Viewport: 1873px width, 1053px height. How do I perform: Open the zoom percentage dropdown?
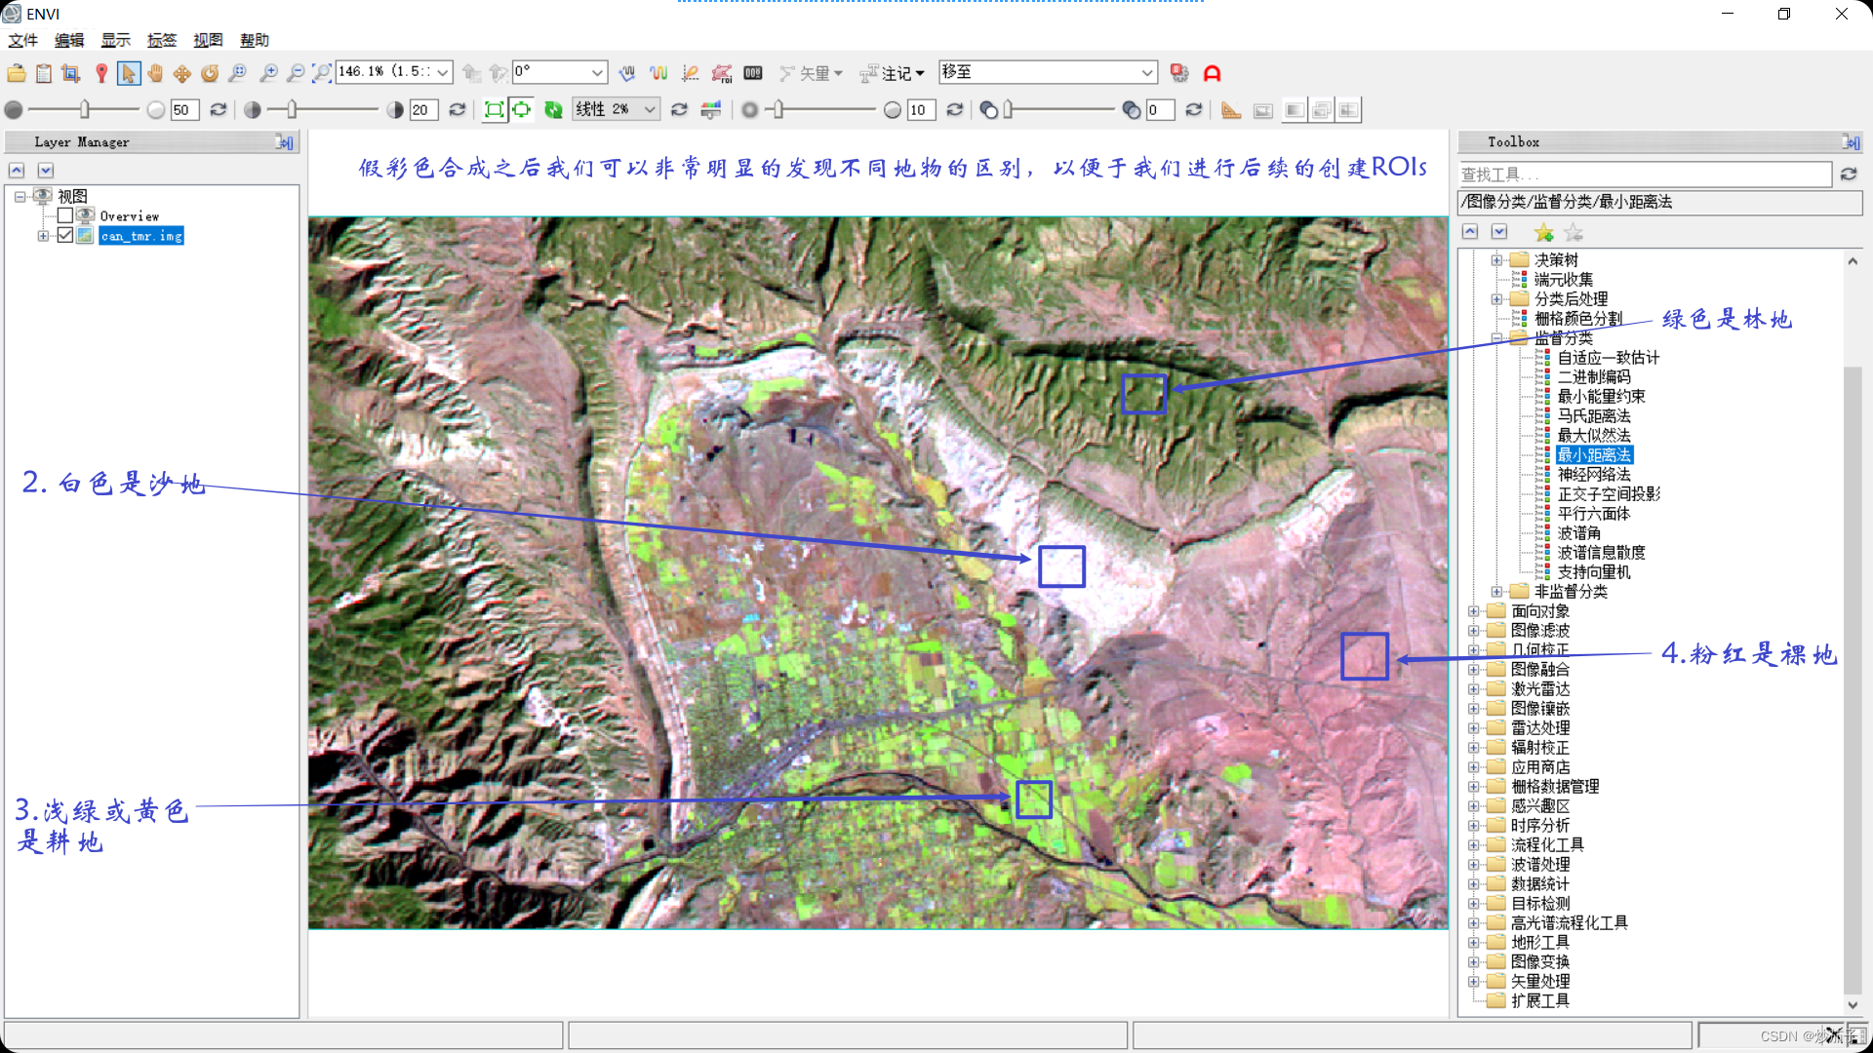(443, 73)
